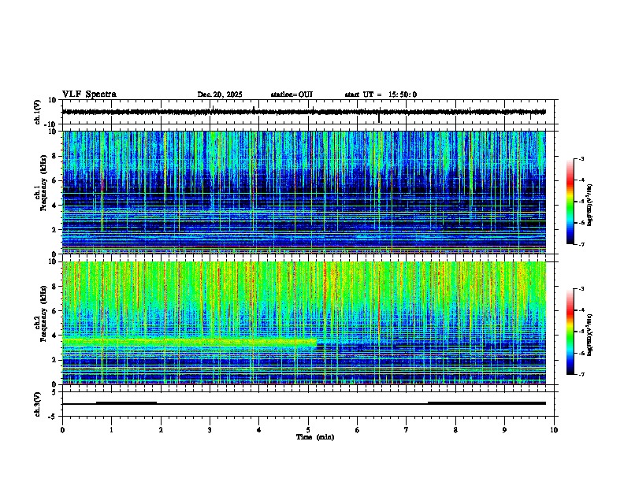Click the ch.2 spectrogram color bar
Image resolution: width=624 pixels, height=482 pixels.
(570, 332)
